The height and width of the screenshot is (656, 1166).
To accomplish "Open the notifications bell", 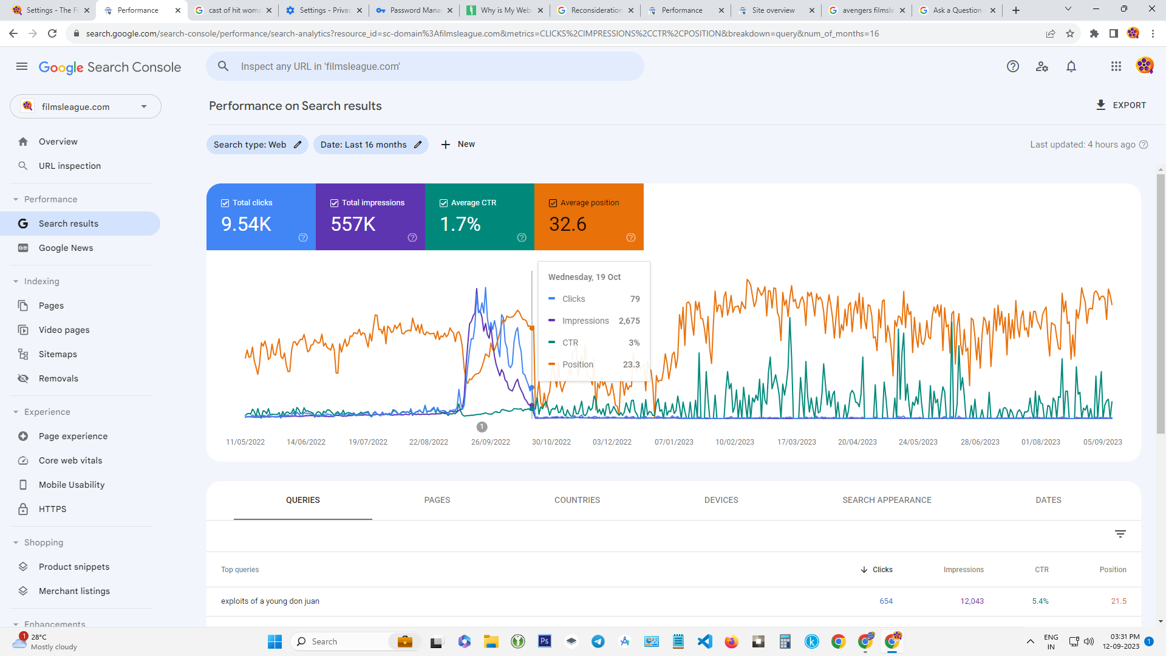I will [x=1071, y=67].
